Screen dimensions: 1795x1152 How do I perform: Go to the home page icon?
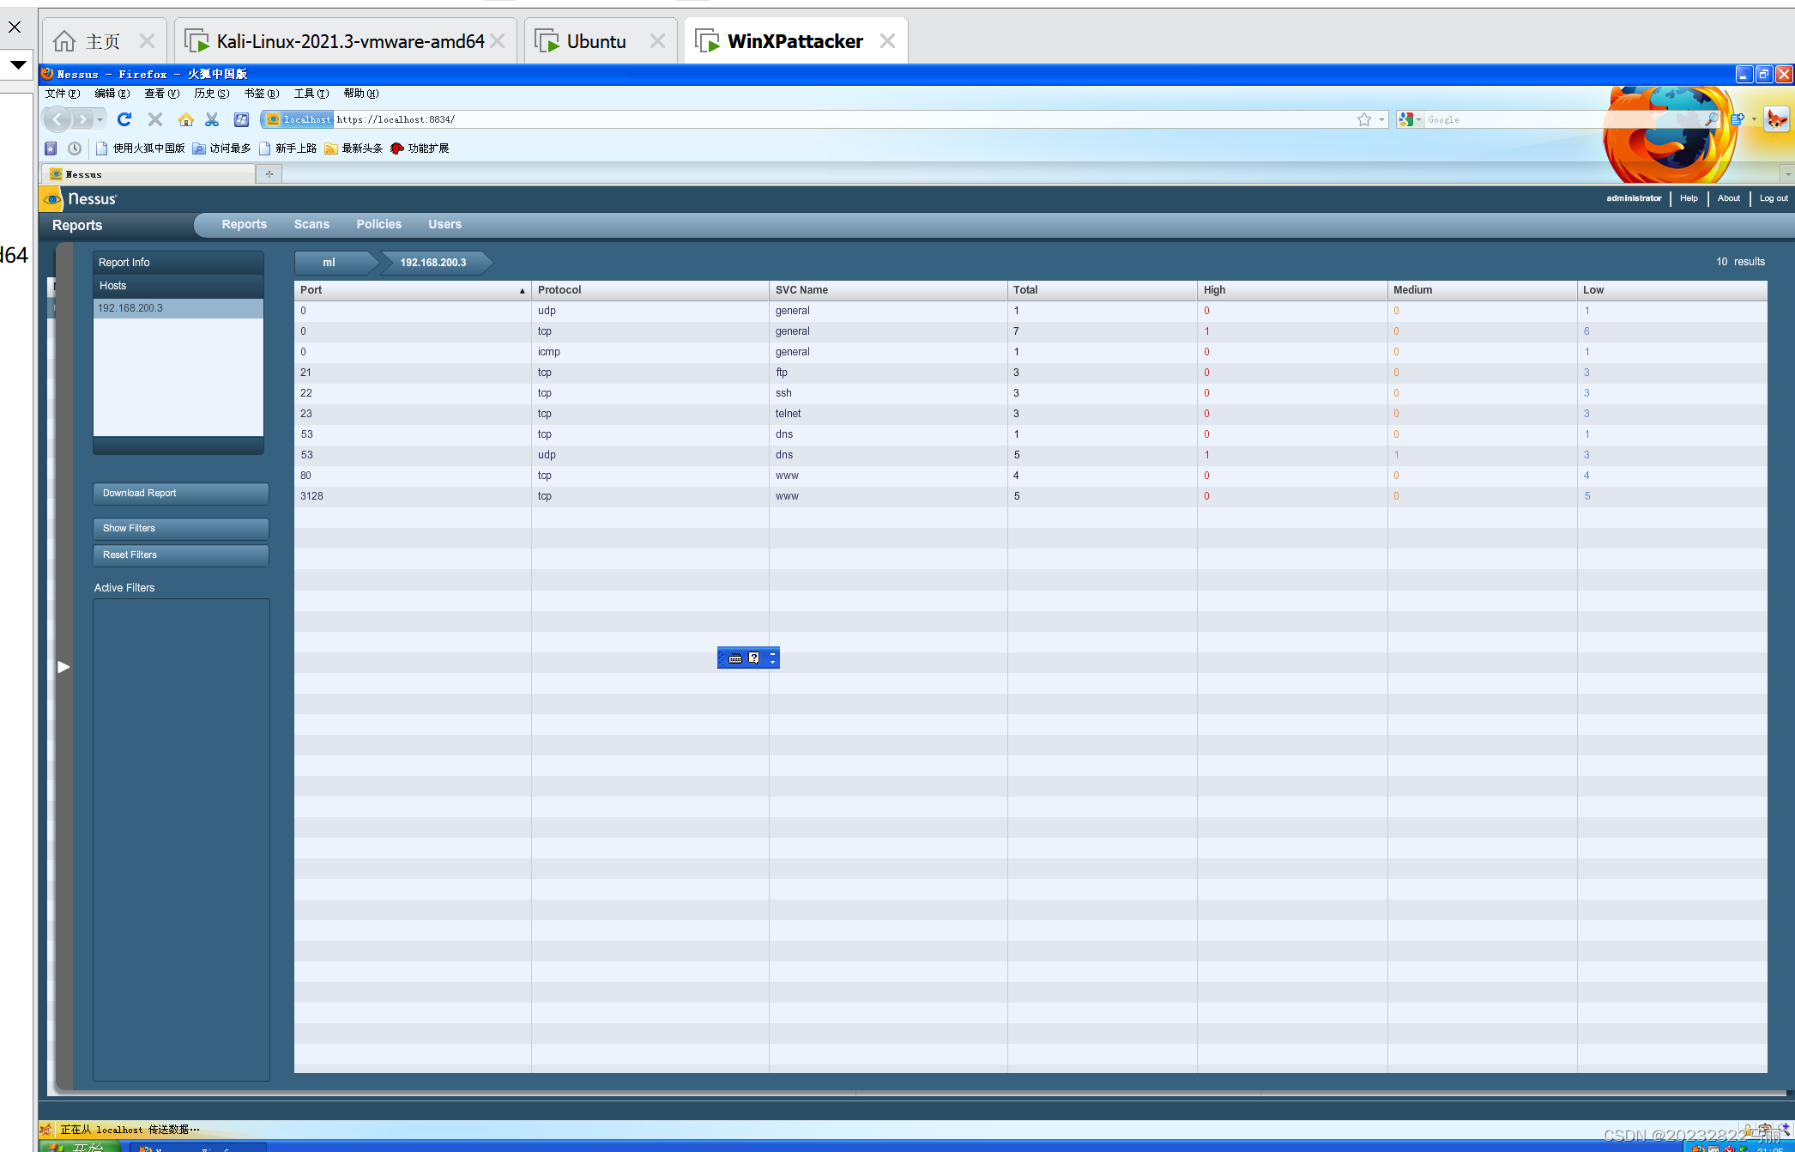(185, 119)
